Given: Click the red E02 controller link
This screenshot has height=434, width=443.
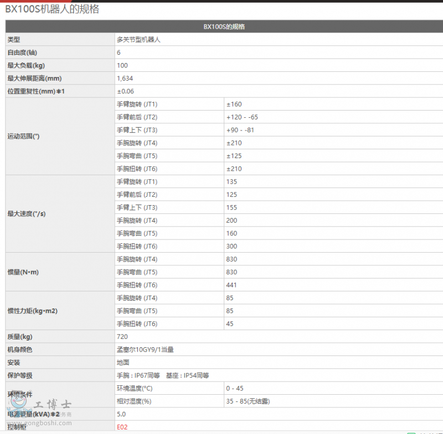Looking at the screenshot, I should coord(122,427).
